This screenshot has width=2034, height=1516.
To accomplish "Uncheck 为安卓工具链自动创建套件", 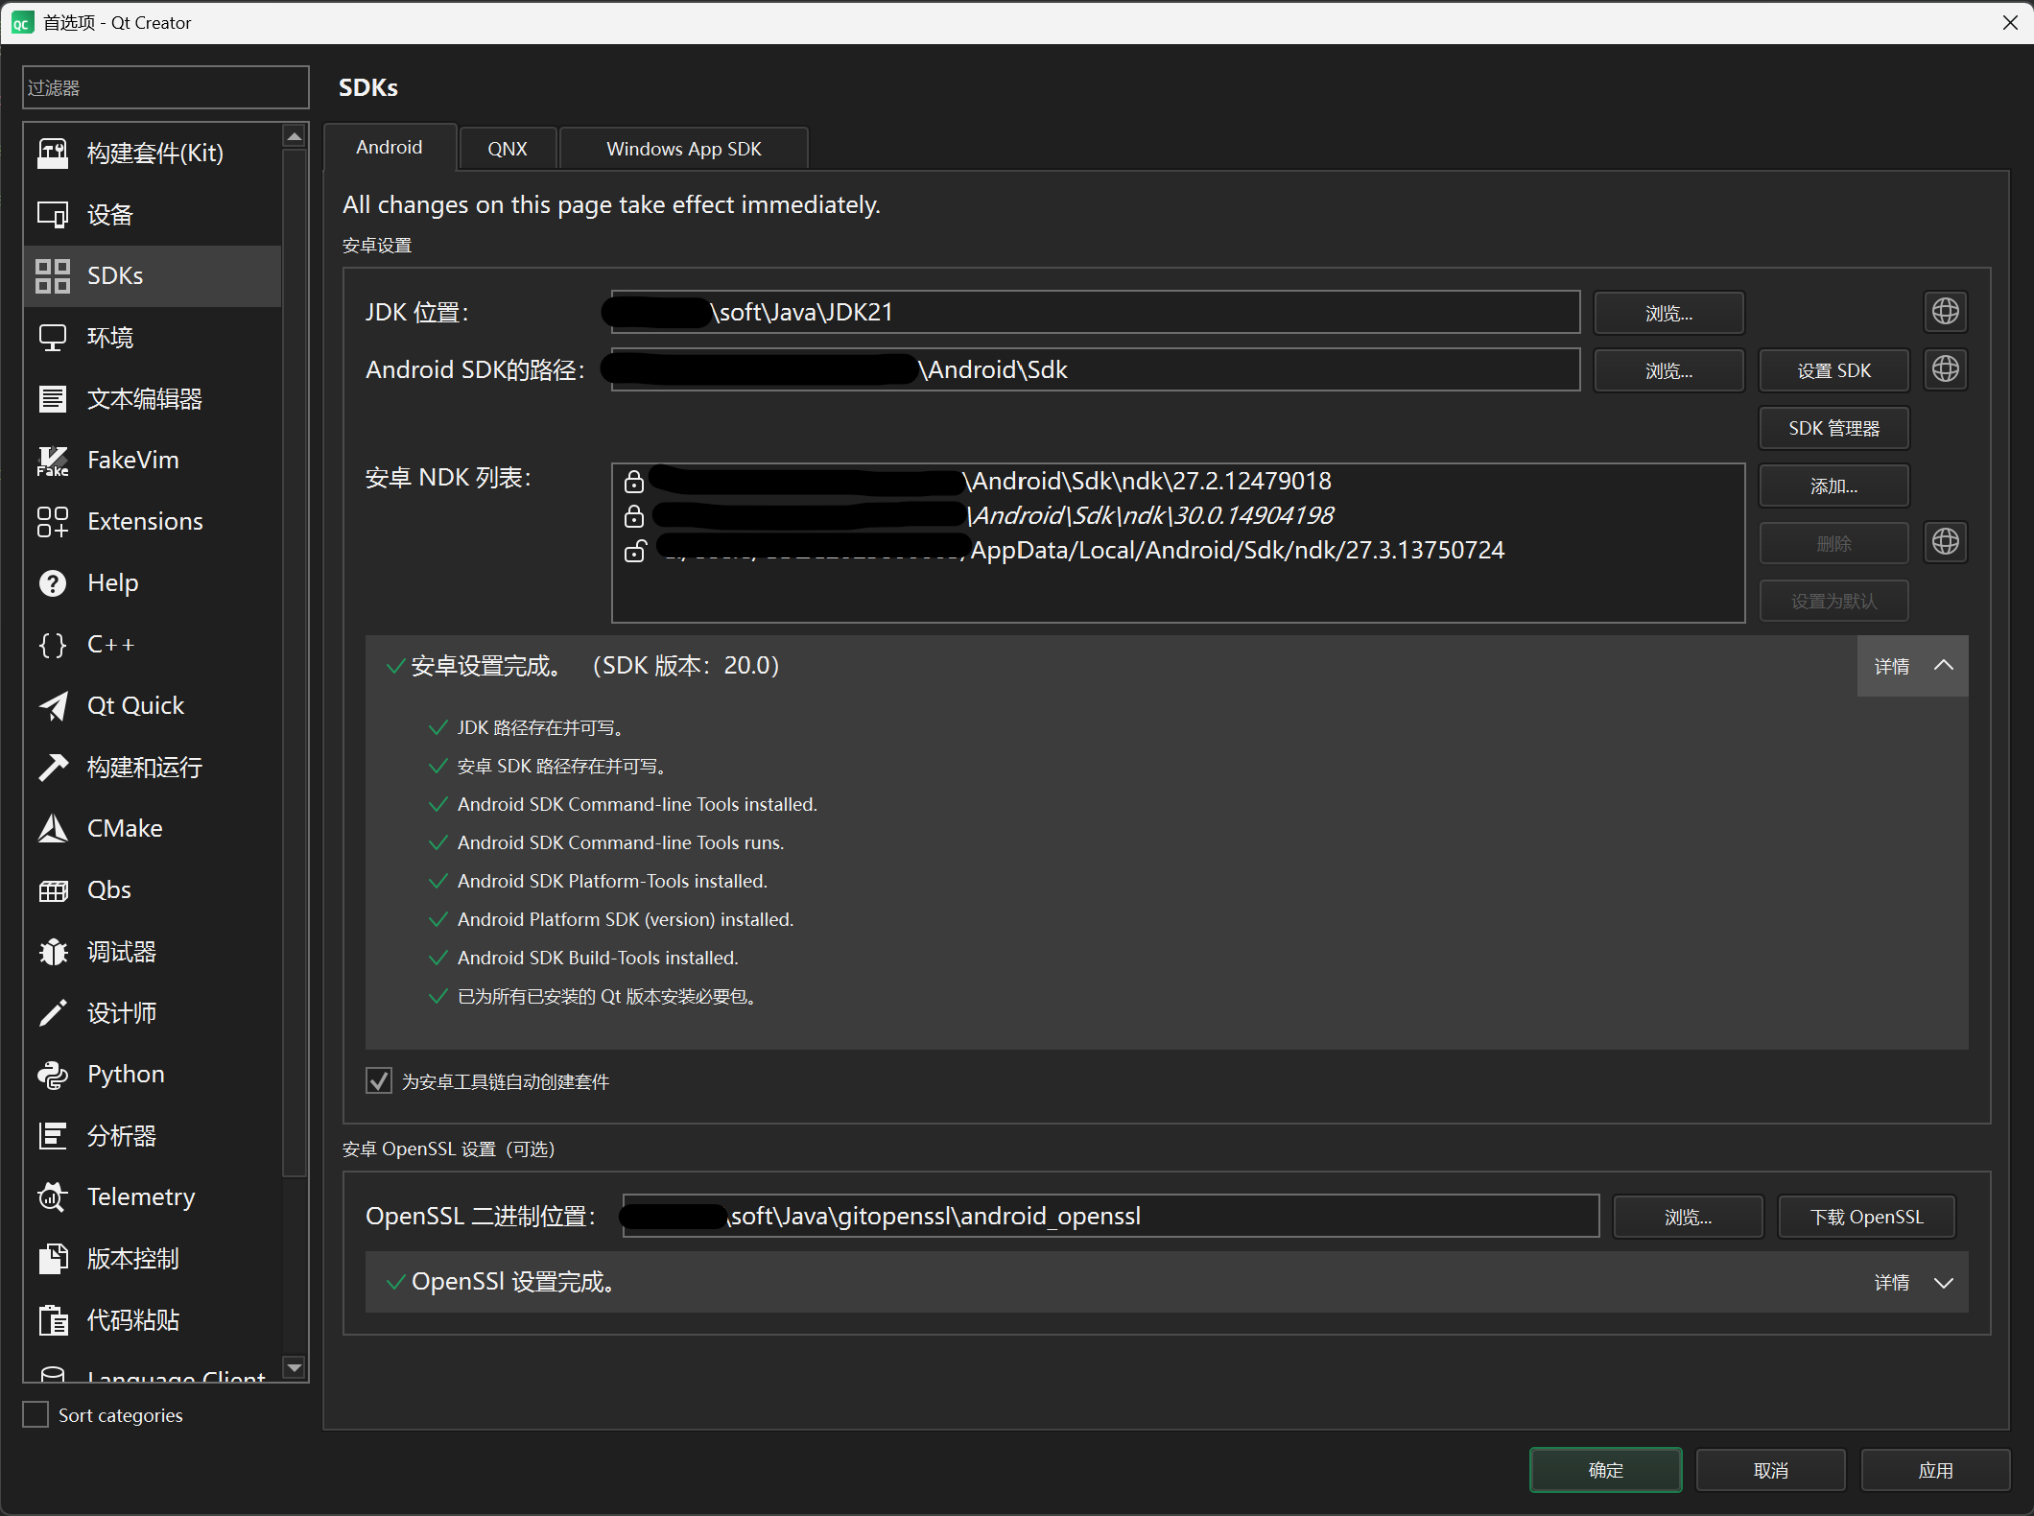I will tap(378, 1080).
